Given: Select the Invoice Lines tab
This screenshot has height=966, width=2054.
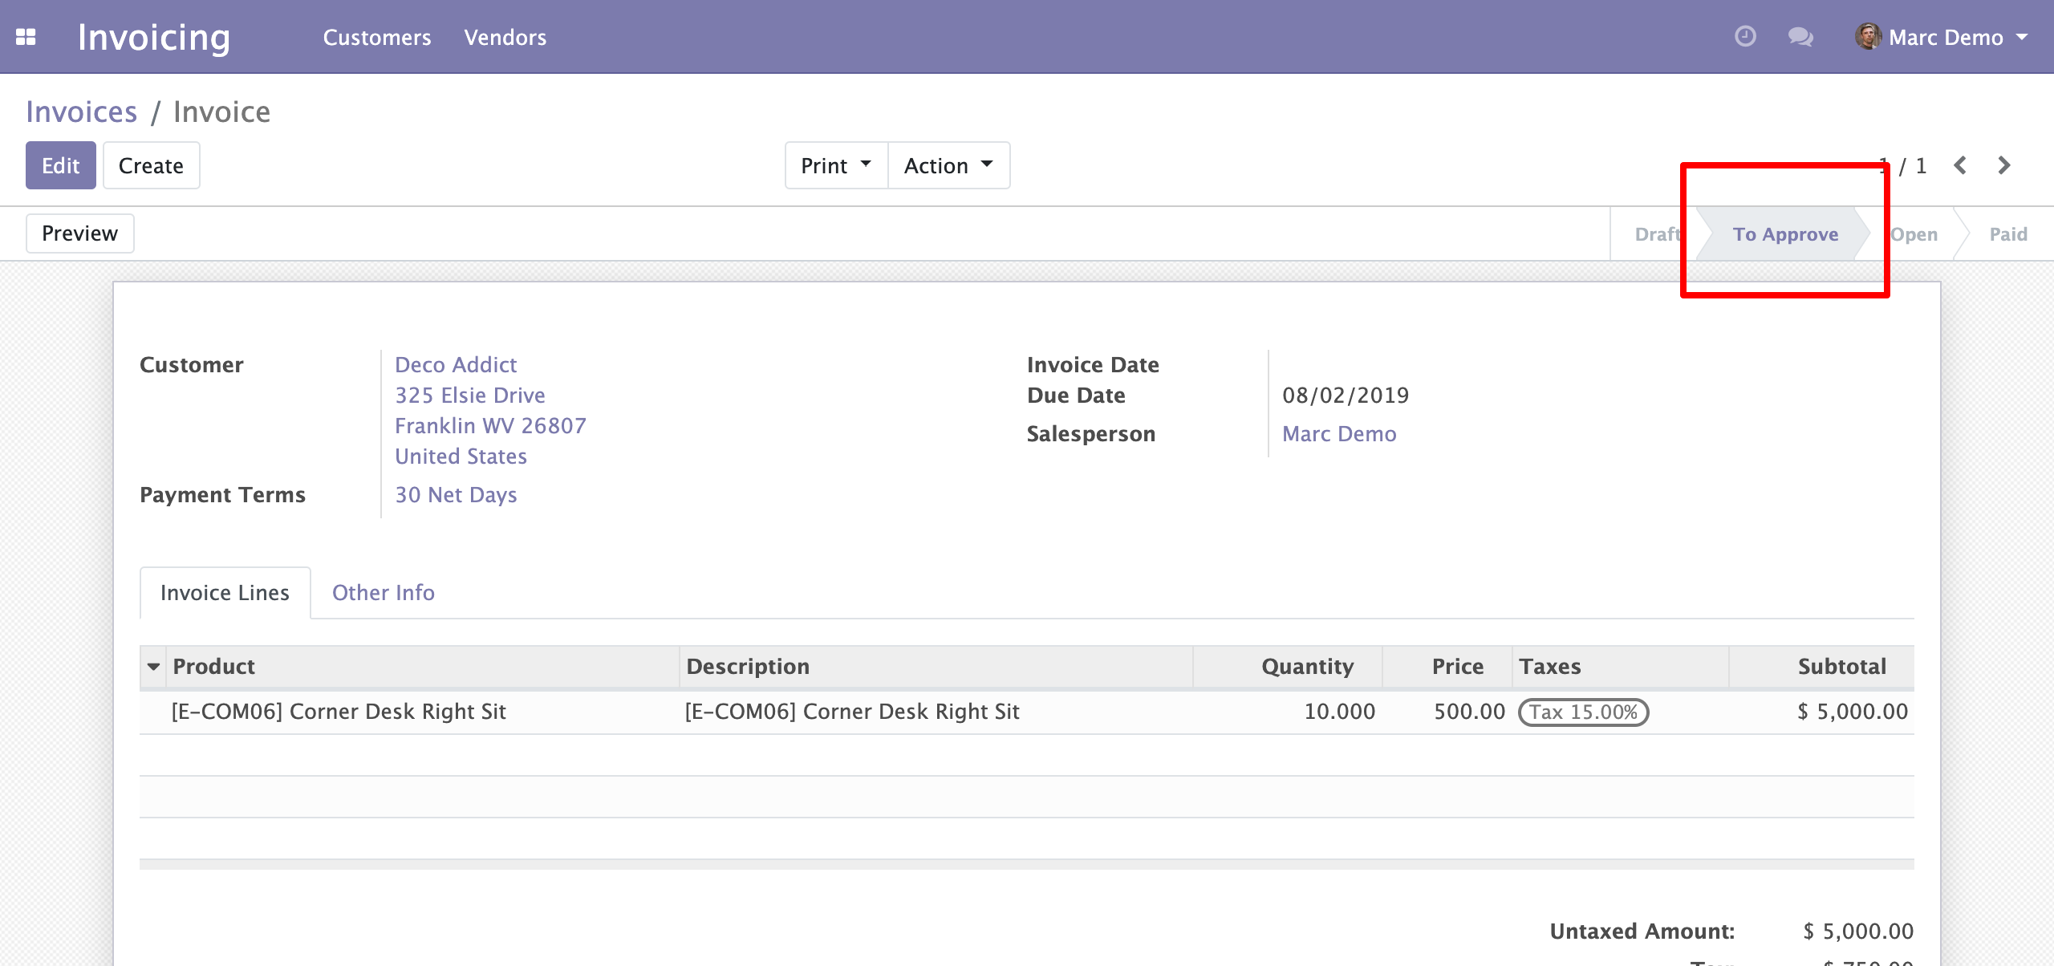Looking at the screenshot, I should click(225, 593).
